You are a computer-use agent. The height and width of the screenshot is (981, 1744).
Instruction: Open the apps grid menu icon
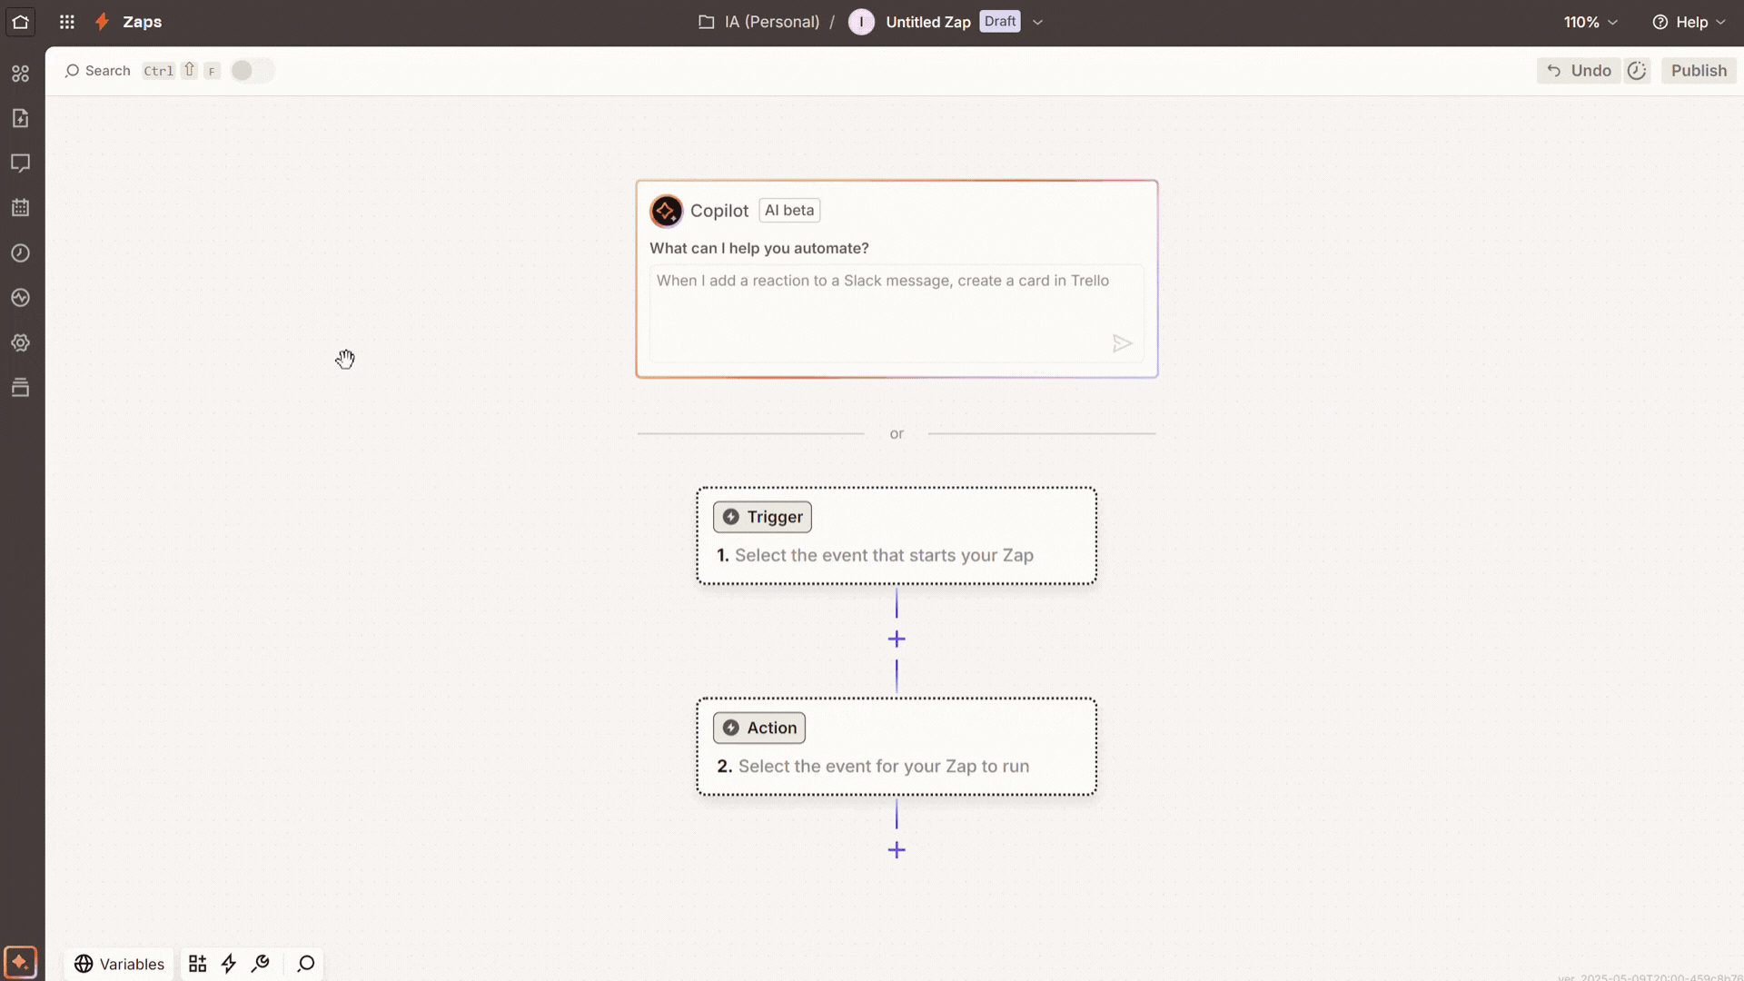pos(66,22)
